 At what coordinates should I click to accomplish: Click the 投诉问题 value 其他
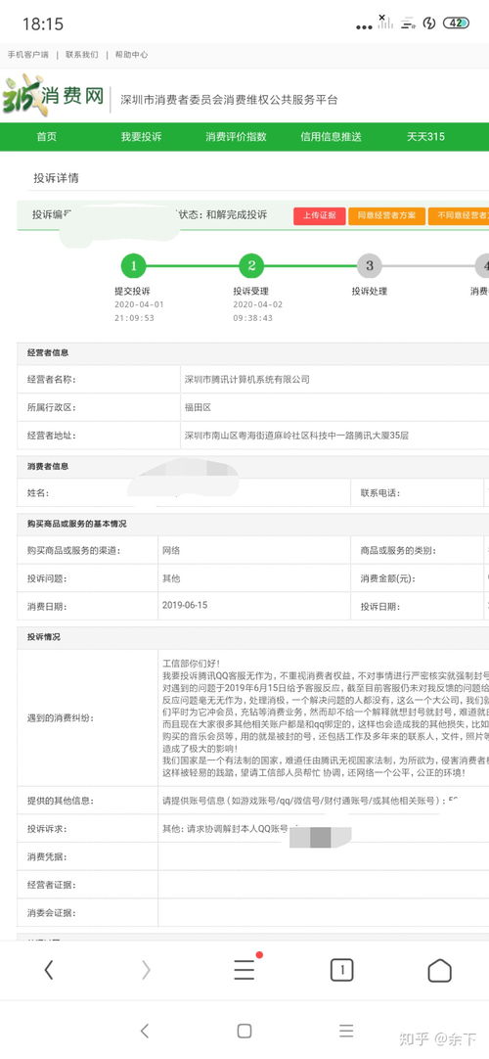pos(171,578)
